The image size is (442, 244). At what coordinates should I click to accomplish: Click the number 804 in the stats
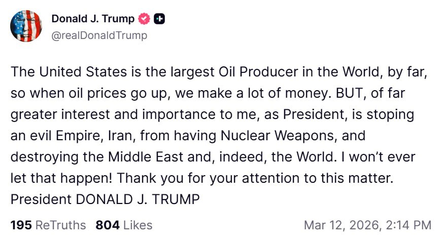pyautogui.click(x=108, y=225)
